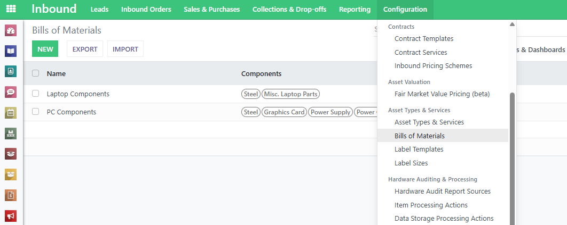Click the invoice dollar icon in sidebar
The width and height of the screenshot is (567, 225).
11,195
